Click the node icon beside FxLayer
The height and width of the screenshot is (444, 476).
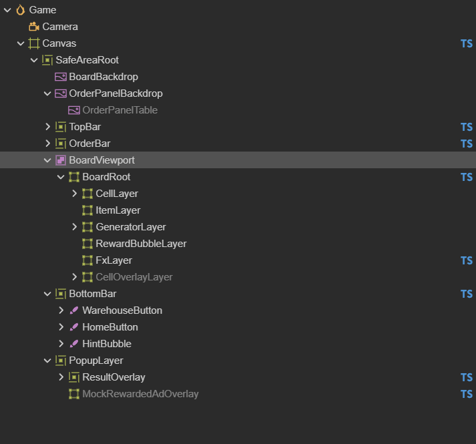coord(87,260)
